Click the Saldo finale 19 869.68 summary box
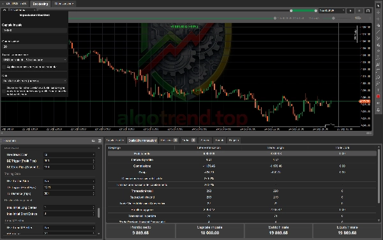The image size is (383, 240). tap(278, 230)
